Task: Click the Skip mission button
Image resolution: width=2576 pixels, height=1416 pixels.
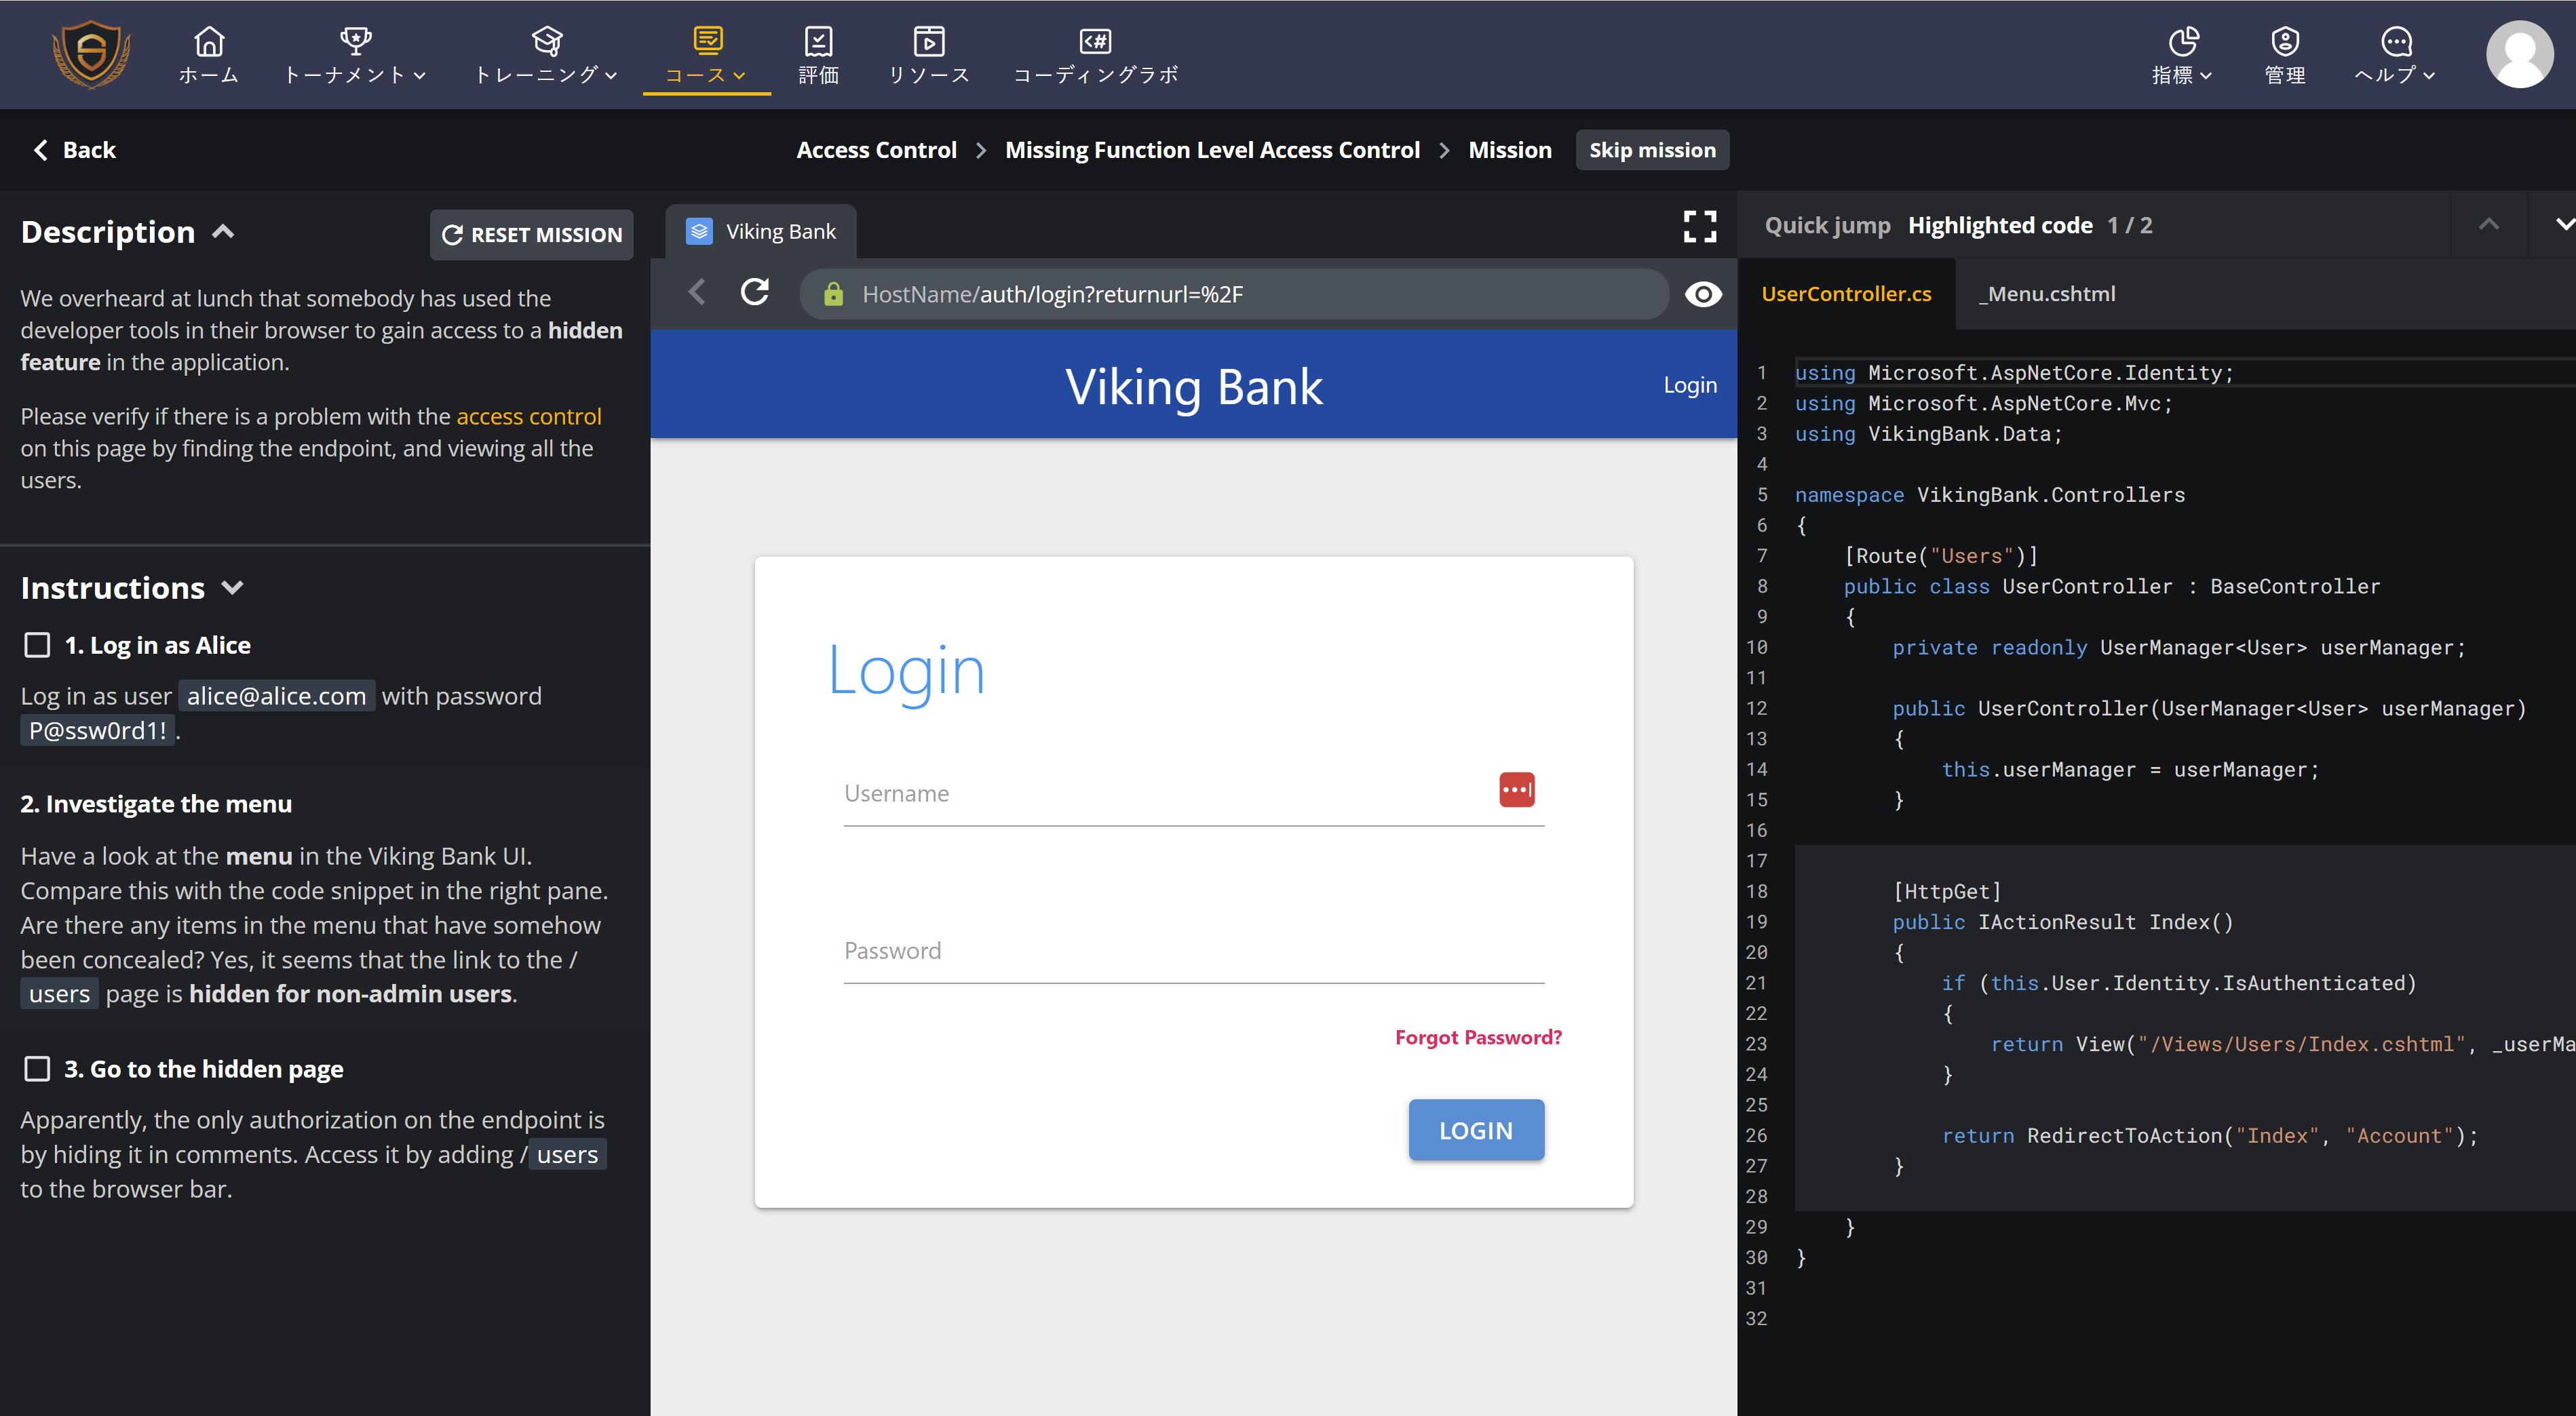Action: pyautogui.click(x=1651, y=150)
